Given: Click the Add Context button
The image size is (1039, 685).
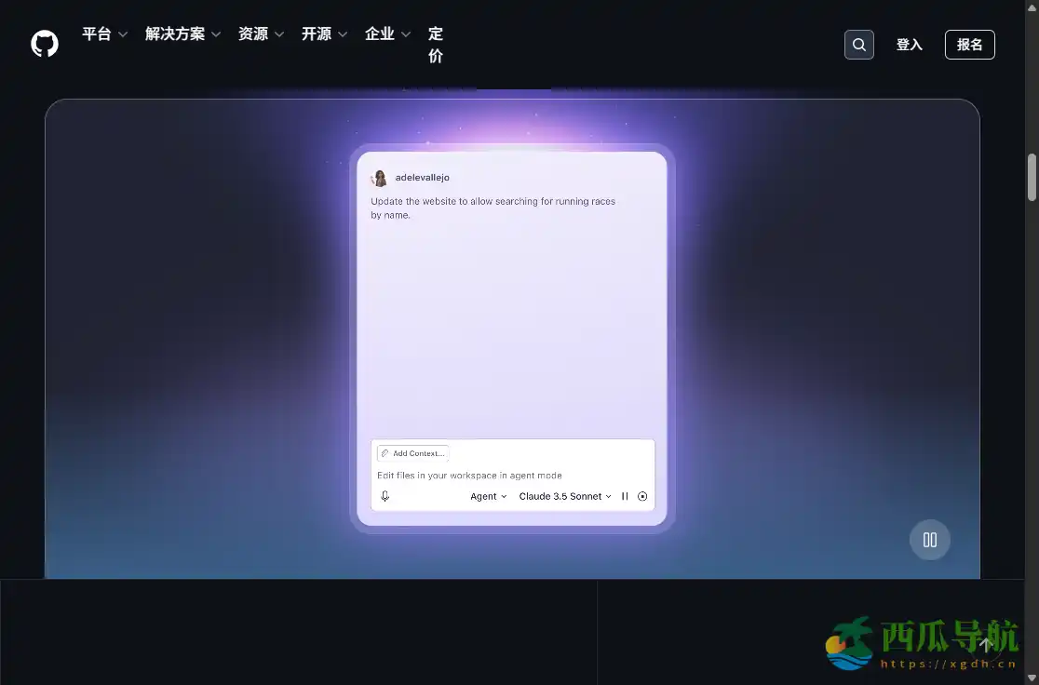Looking at the screenshot, I should coord(412,453).
